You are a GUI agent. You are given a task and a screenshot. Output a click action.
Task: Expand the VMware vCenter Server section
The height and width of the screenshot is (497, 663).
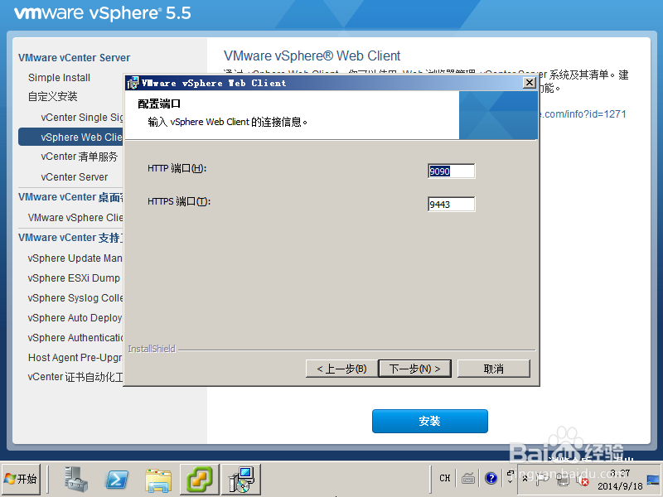click(x=73, y=58)
